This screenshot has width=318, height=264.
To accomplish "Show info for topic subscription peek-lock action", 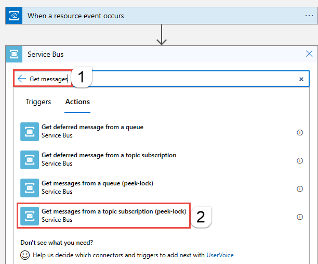I will [300, 217].
